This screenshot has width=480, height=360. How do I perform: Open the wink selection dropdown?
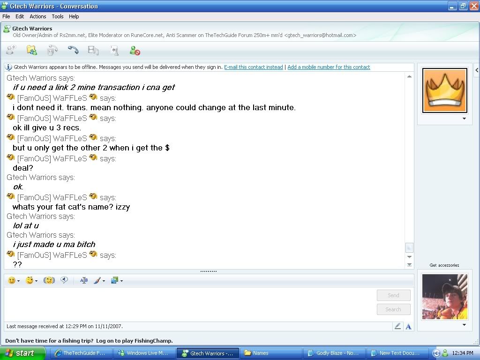(x=36, y=281)
